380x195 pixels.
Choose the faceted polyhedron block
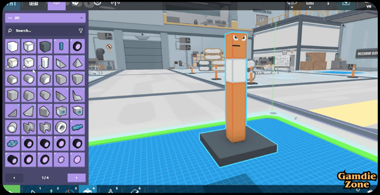(45, 111)
